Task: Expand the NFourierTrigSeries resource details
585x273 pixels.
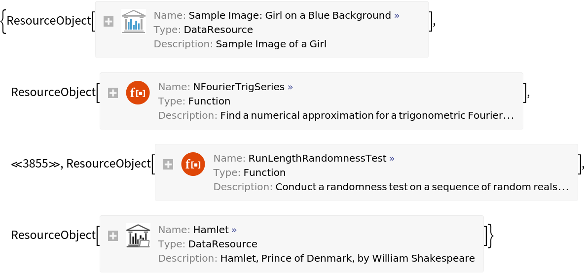Action: [x=113, y=93]
